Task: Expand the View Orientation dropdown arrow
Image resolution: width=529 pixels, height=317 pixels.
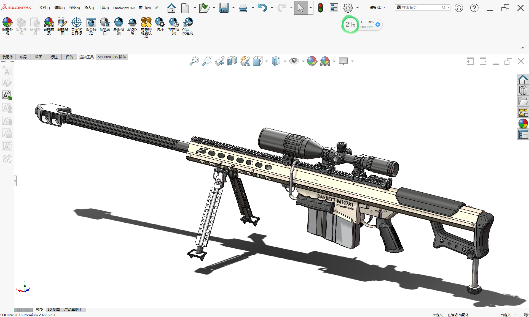Action: click(x=267, y=61)
